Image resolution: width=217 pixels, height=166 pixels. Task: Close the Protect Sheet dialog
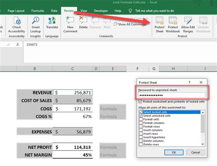click(x=201, y=83)
